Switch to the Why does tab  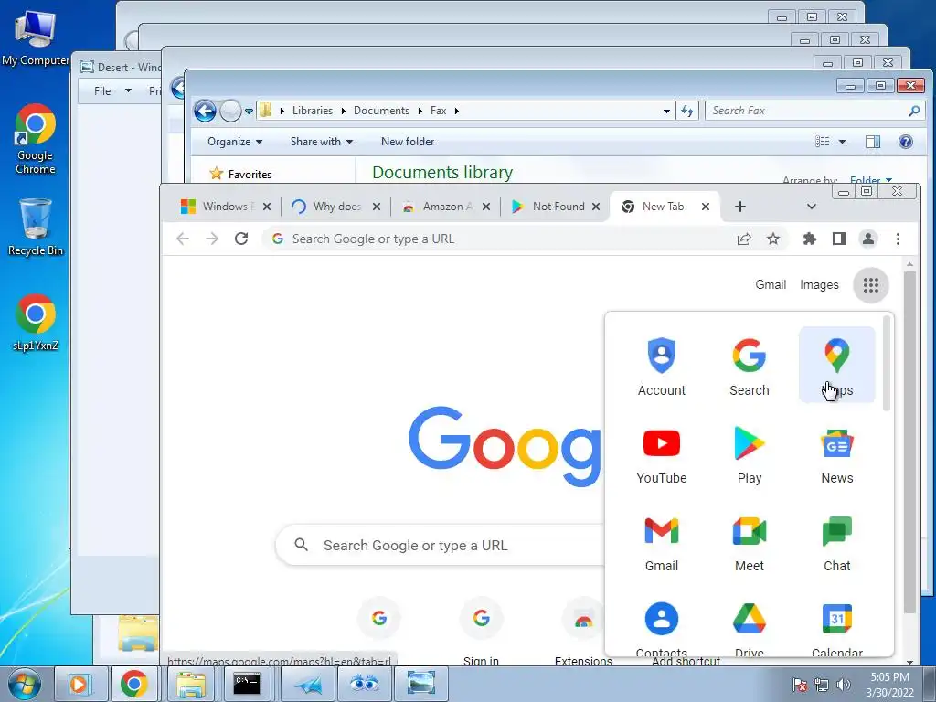(x=335, y=207)
